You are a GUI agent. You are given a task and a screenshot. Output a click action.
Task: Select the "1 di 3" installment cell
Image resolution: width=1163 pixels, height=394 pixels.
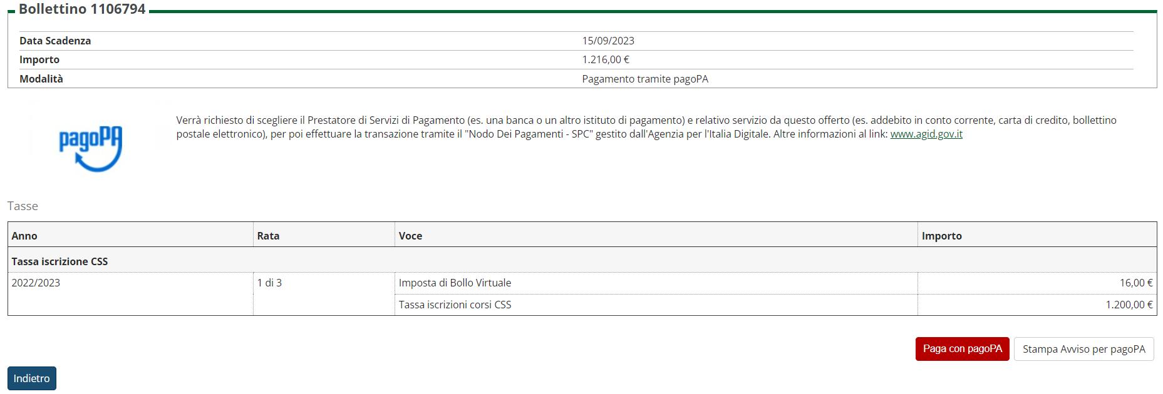(269, 283)
